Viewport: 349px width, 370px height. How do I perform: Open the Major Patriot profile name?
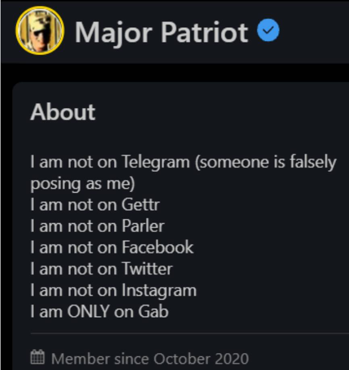click(x=161, y=32)
